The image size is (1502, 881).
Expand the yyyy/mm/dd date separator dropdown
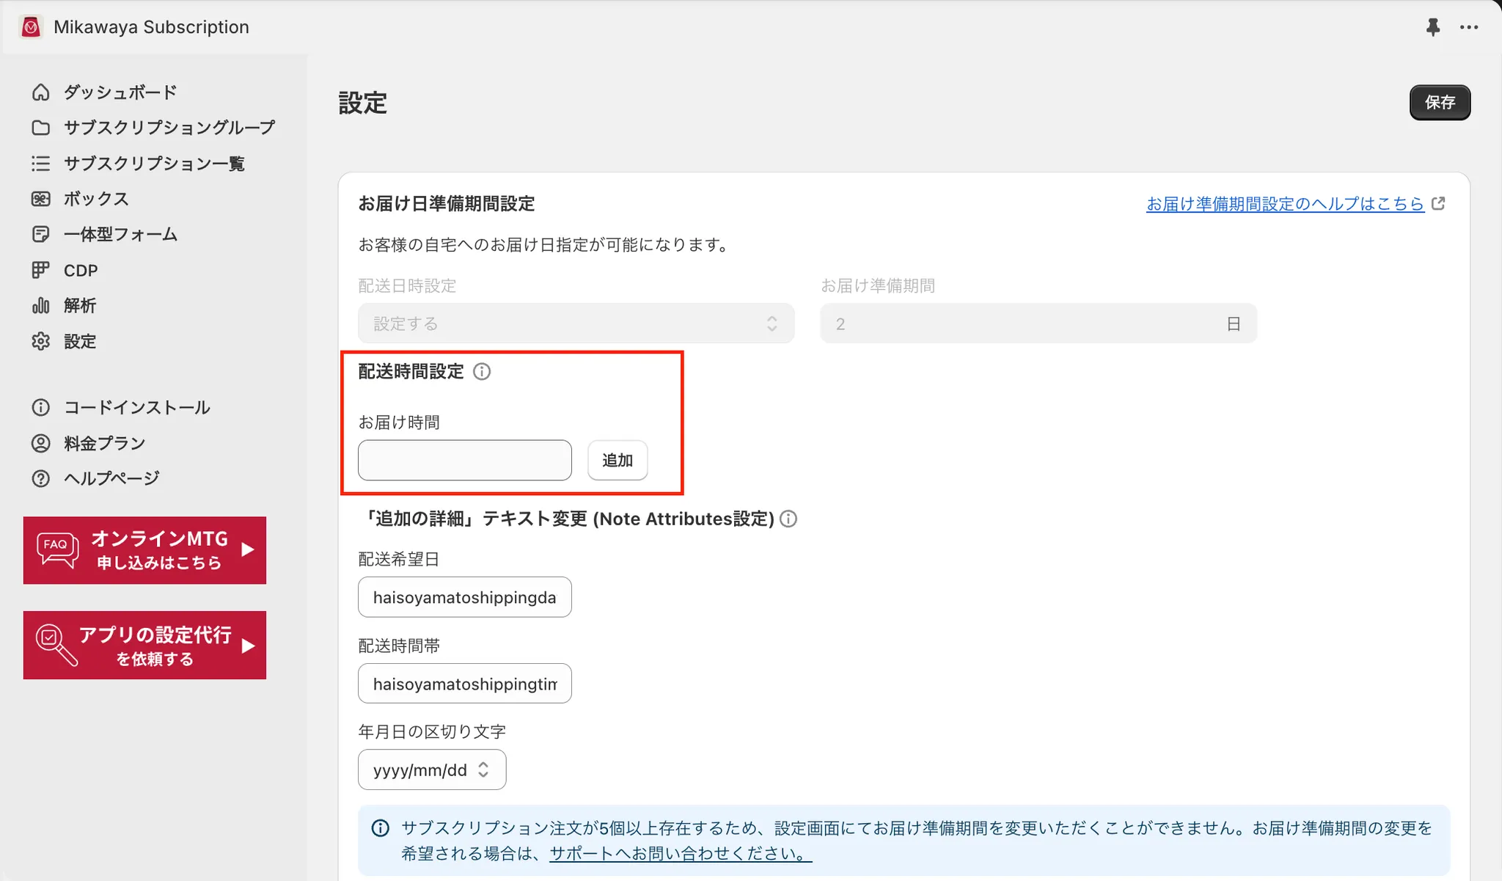click(432, 770)
